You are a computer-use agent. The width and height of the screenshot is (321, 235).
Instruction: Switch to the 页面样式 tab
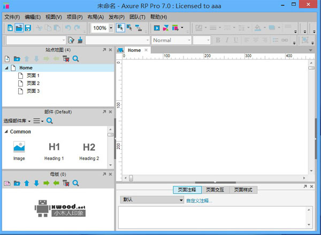click(x=243, y=189)
